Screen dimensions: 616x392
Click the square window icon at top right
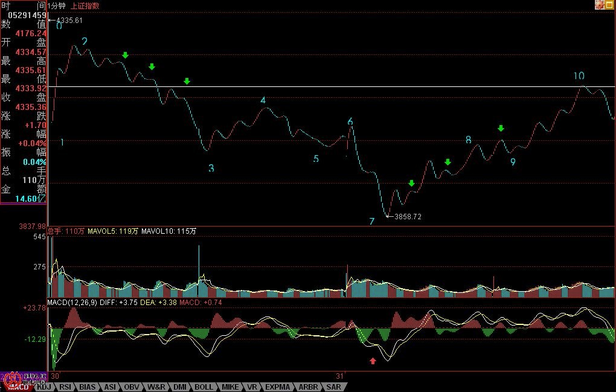[610, 5]
